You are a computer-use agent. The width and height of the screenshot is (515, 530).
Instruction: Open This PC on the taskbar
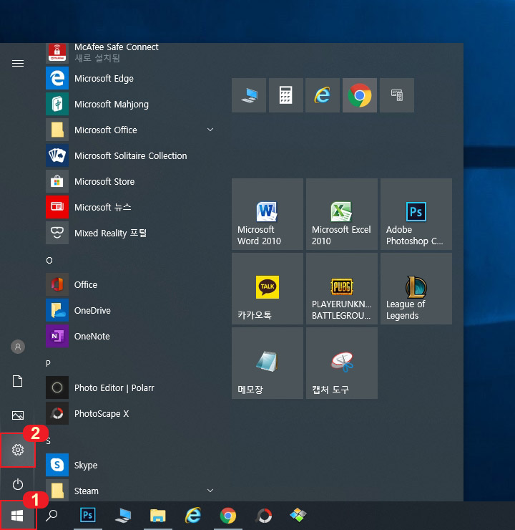pos(123,516)
